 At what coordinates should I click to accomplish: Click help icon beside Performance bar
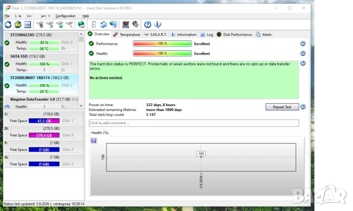point(303,44)
